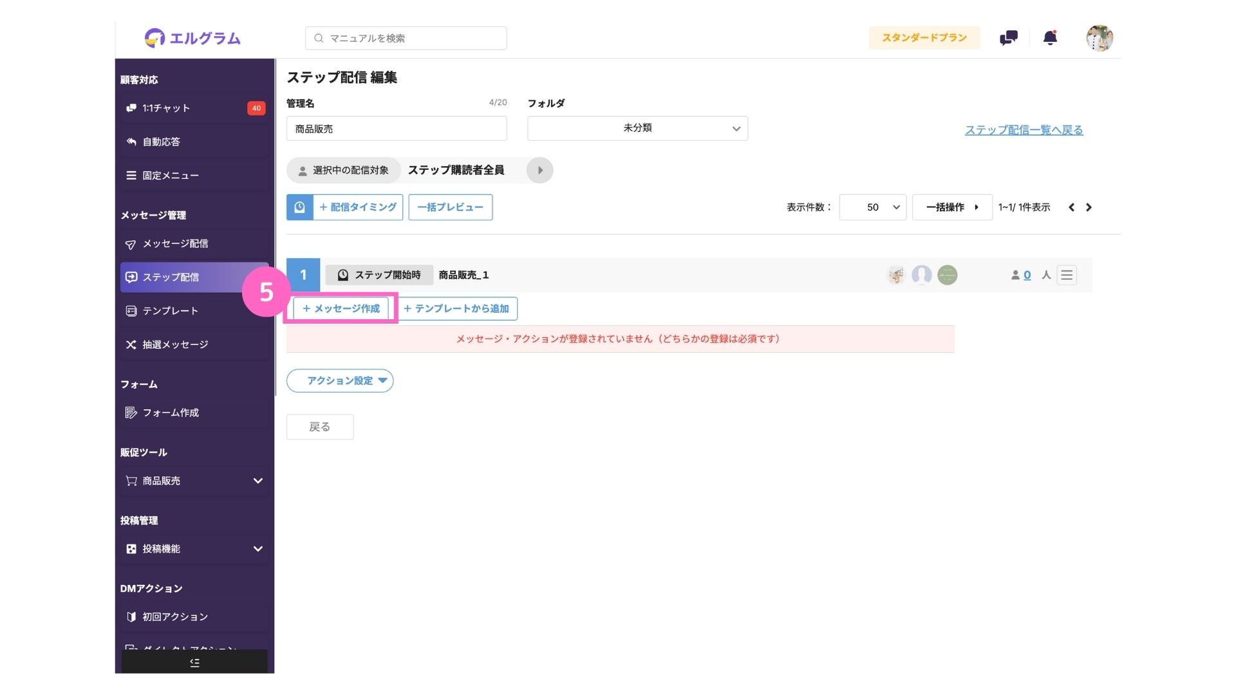Open the フォルダ dropdown showing 未分類

[x=637, y=128]
